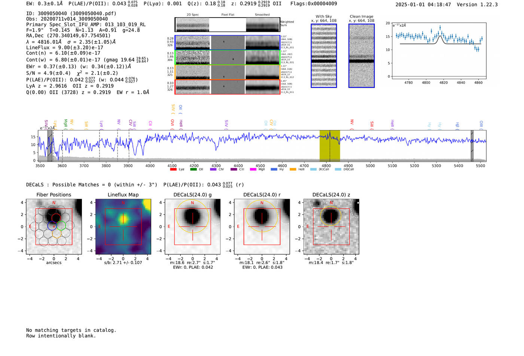
Task: Click the yellow aperture ellipse in DECaLS z
Action: [x=331, y=216]
